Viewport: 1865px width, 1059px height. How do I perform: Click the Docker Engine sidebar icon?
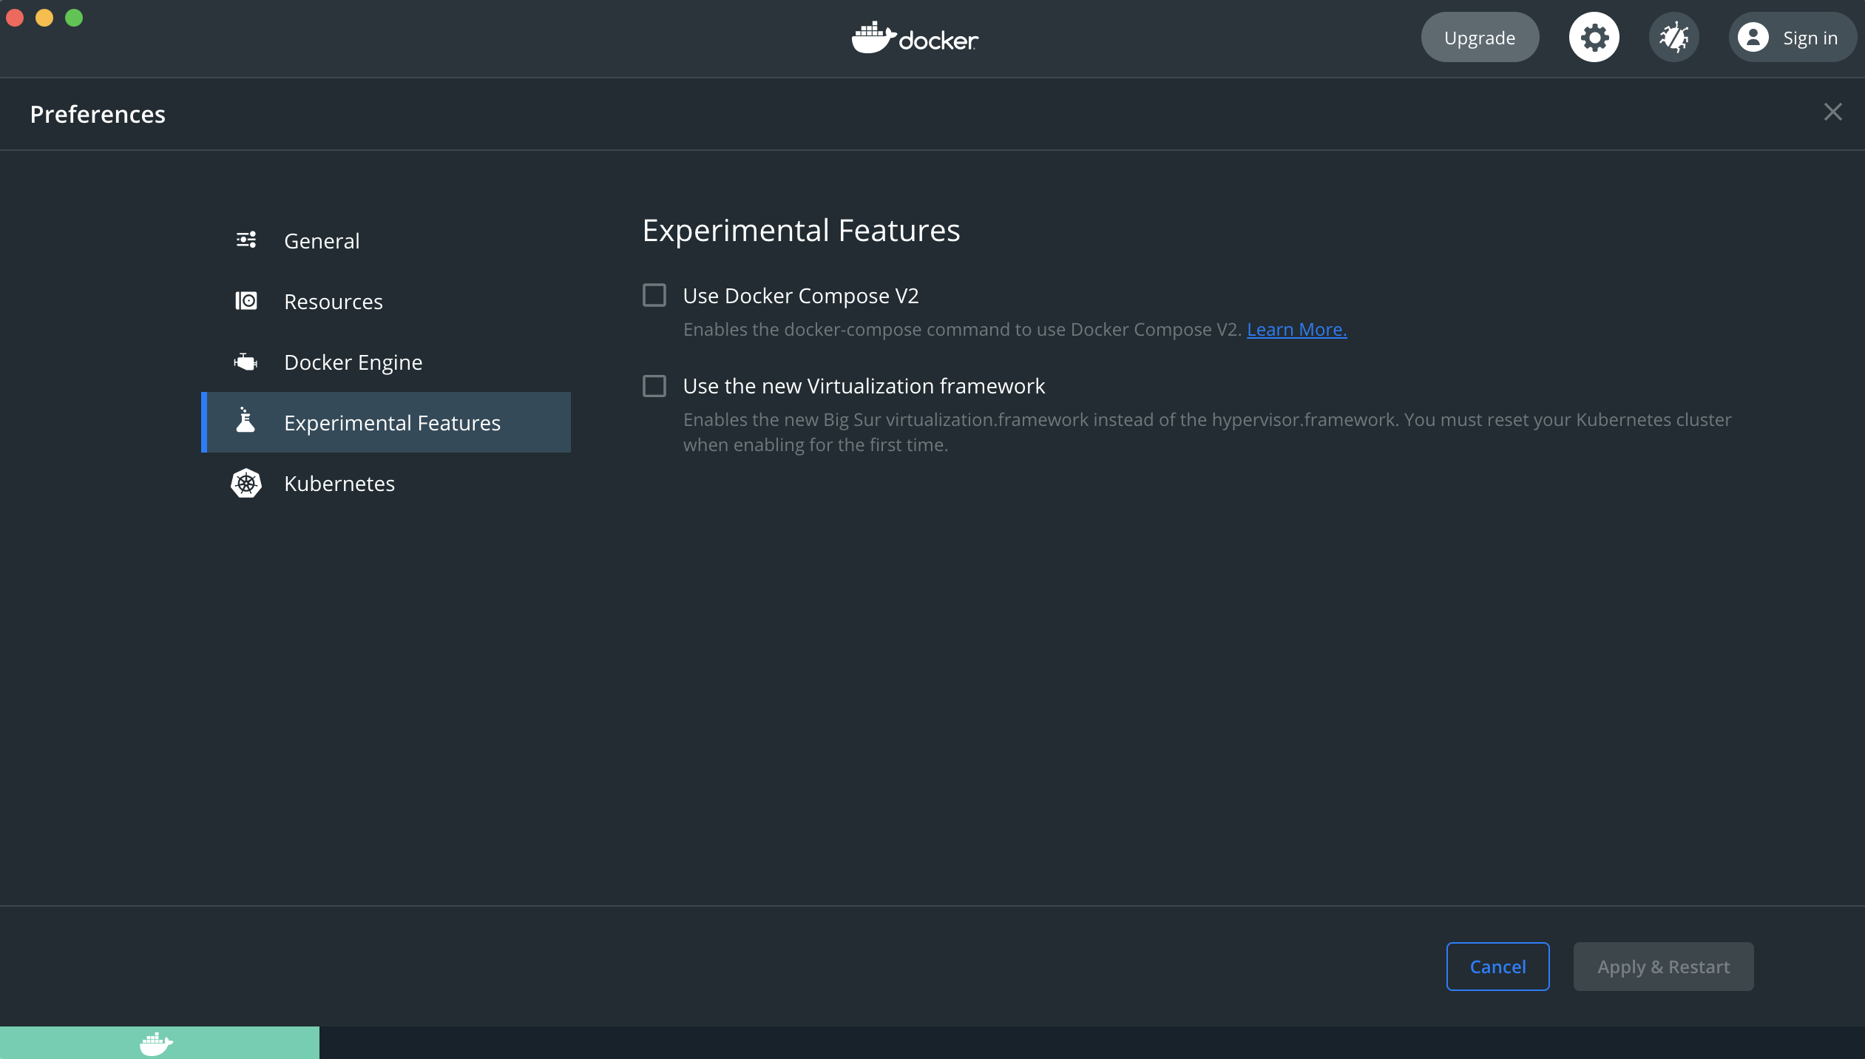[x=246, y=360]
